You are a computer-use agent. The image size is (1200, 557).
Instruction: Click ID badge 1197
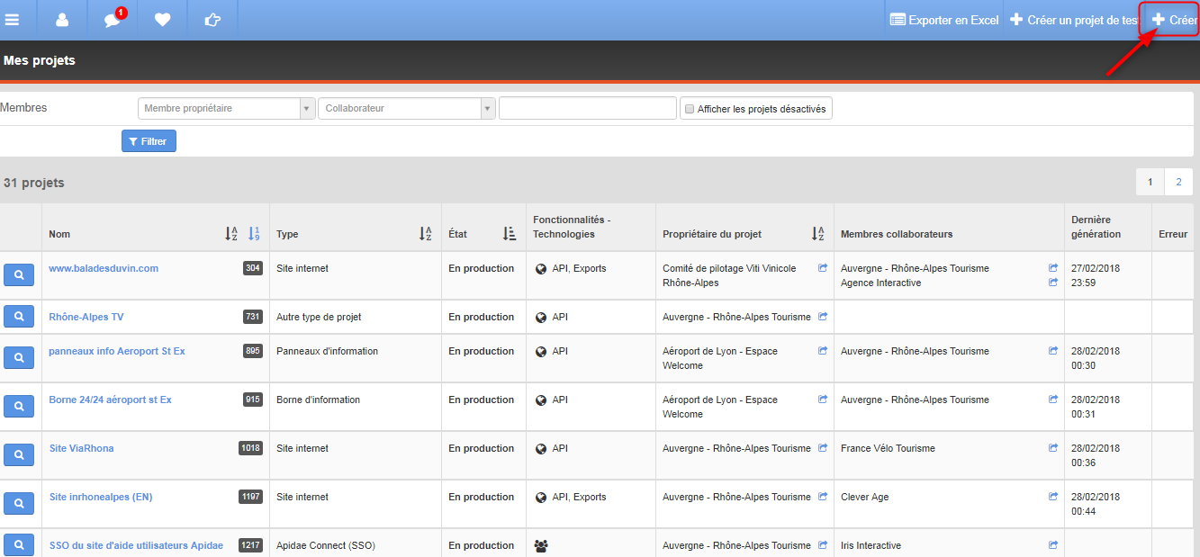(x=250, y=497)
